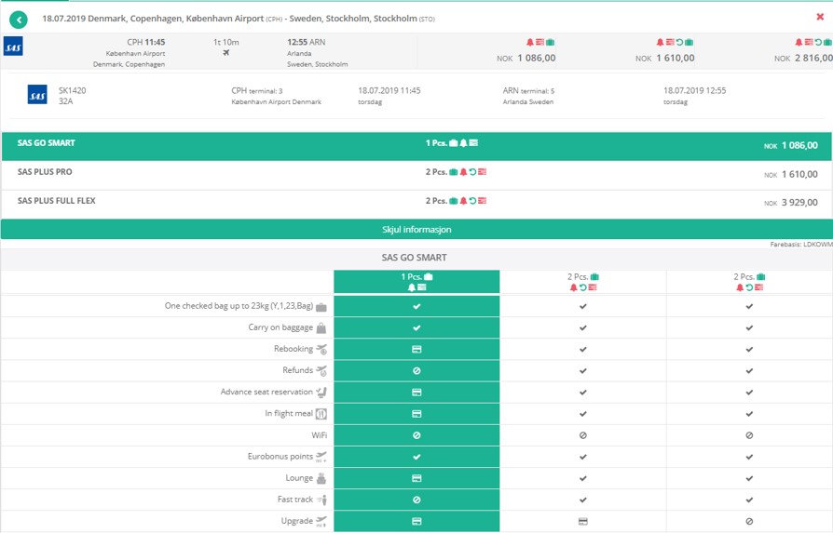Click the arrival time 18.07.2019 12:55
Image resolution: width=833 pixels, height=533 pixels.
pos(694,90)
